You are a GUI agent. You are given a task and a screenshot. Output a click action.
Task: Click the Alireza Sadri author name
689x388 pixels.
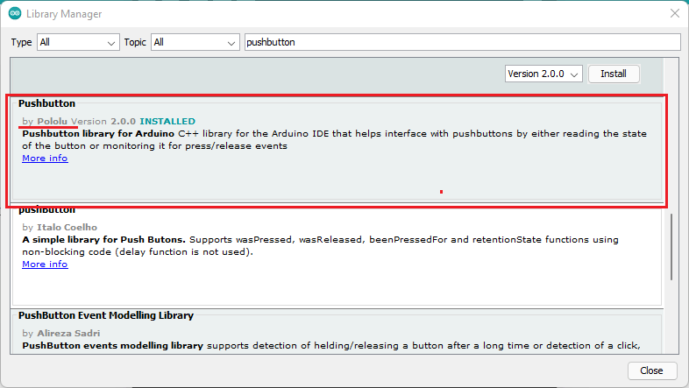click(68, 334)
